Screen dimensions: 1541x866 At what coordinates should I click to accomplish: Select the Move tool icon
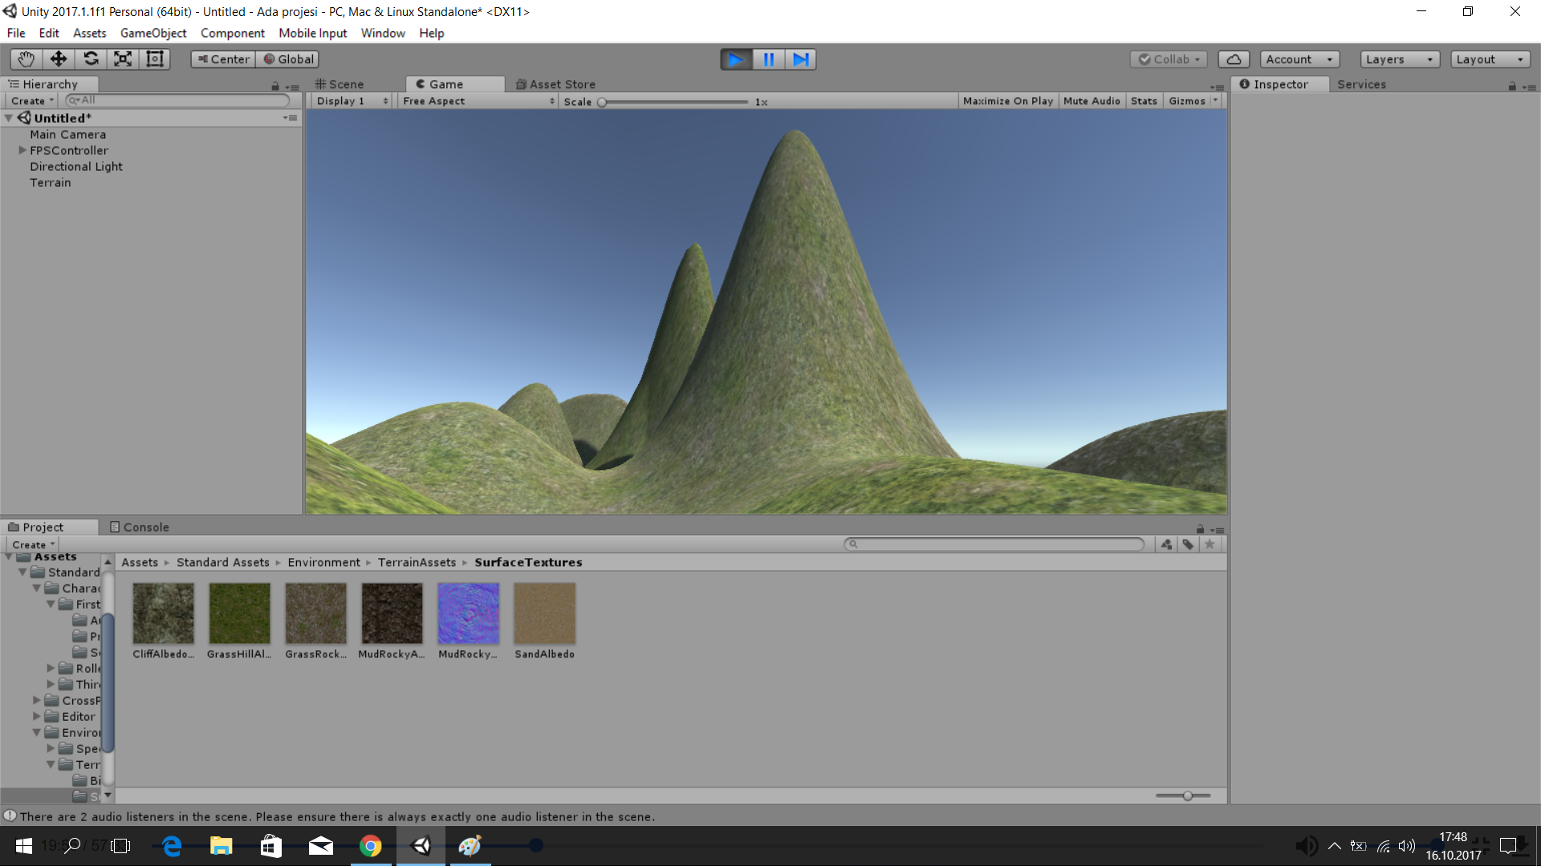tap(58, 59)
